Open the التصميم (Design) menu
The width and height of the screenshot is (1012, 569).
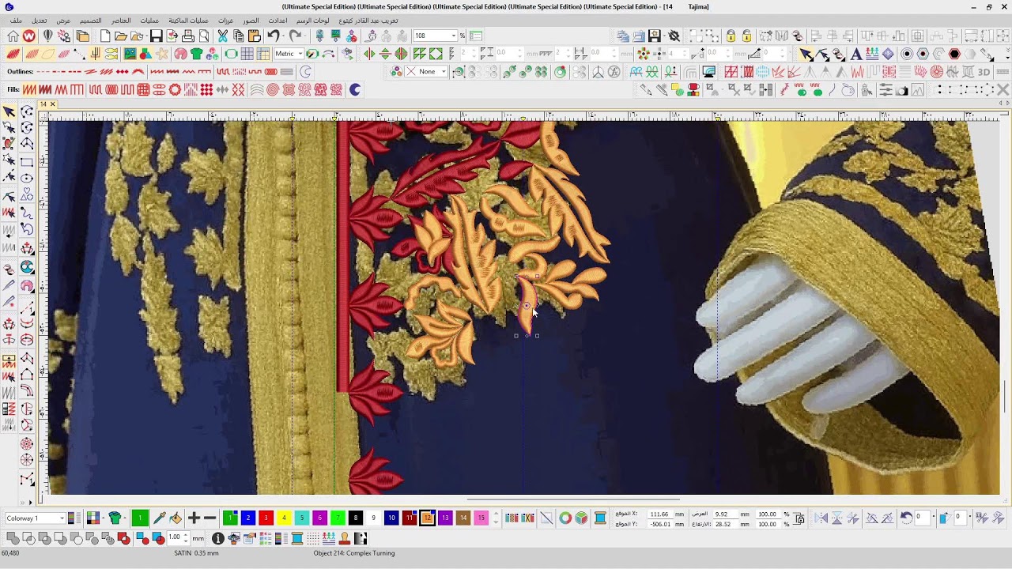(90, 21)
